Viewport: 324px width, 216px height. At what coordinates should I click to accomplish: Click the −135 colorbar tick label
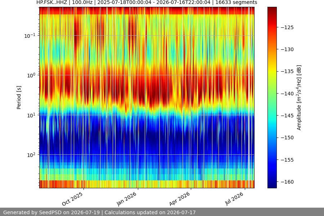287,71
